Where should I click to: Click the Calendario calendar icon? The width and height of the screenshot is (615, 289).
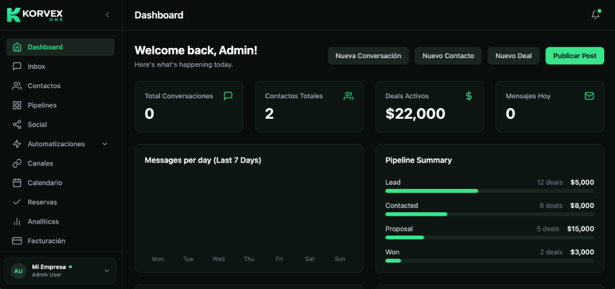(x=17, y=183)
